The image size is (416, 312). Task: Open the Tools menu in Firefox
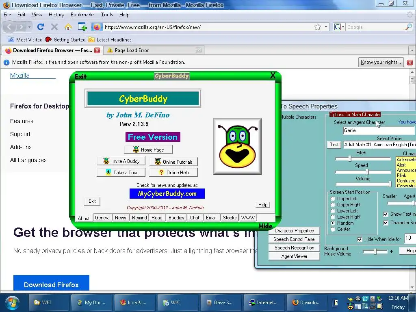(107, 15)
